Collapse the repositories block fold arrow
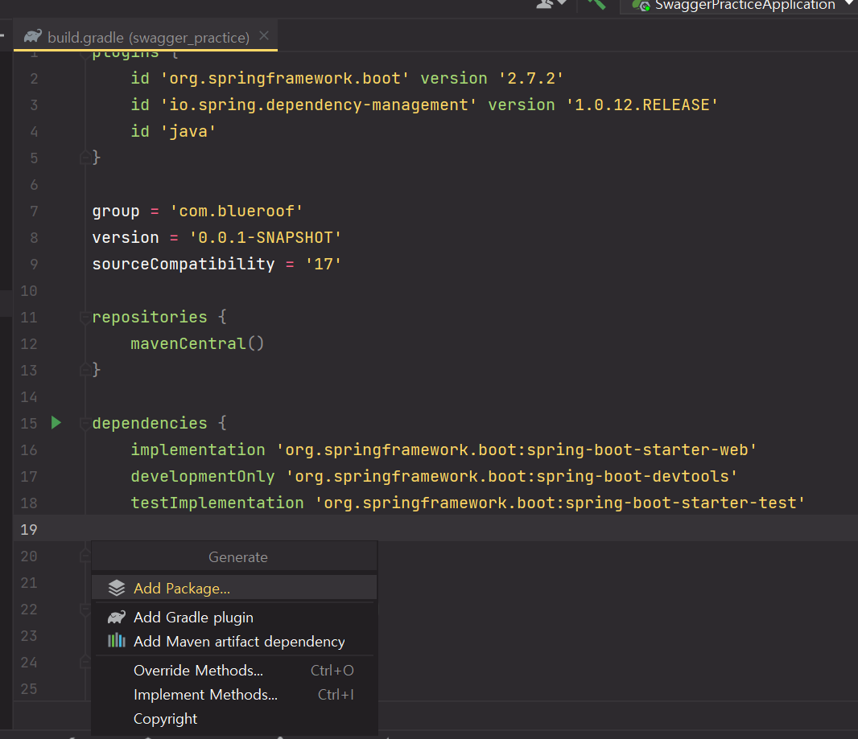The image size is (858, 739). click(x=85, y=316)
